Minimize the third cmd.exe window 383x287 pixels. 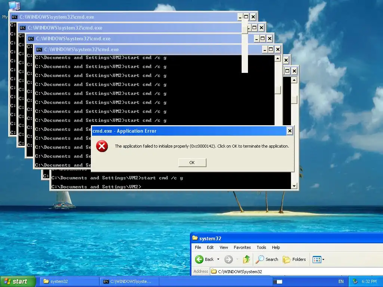[x=257, y=38]
